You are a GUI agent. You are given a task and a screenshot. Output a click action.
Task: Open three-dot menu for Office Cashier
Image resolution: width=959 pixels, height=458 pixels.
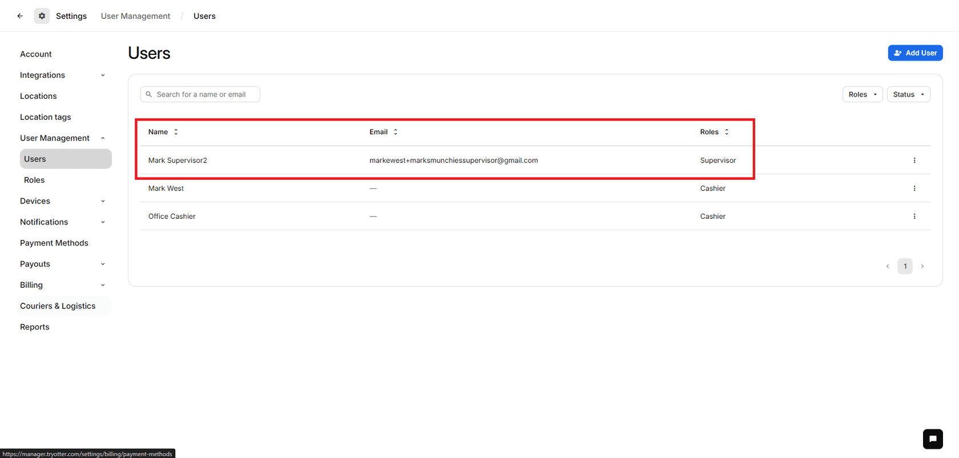914,216
